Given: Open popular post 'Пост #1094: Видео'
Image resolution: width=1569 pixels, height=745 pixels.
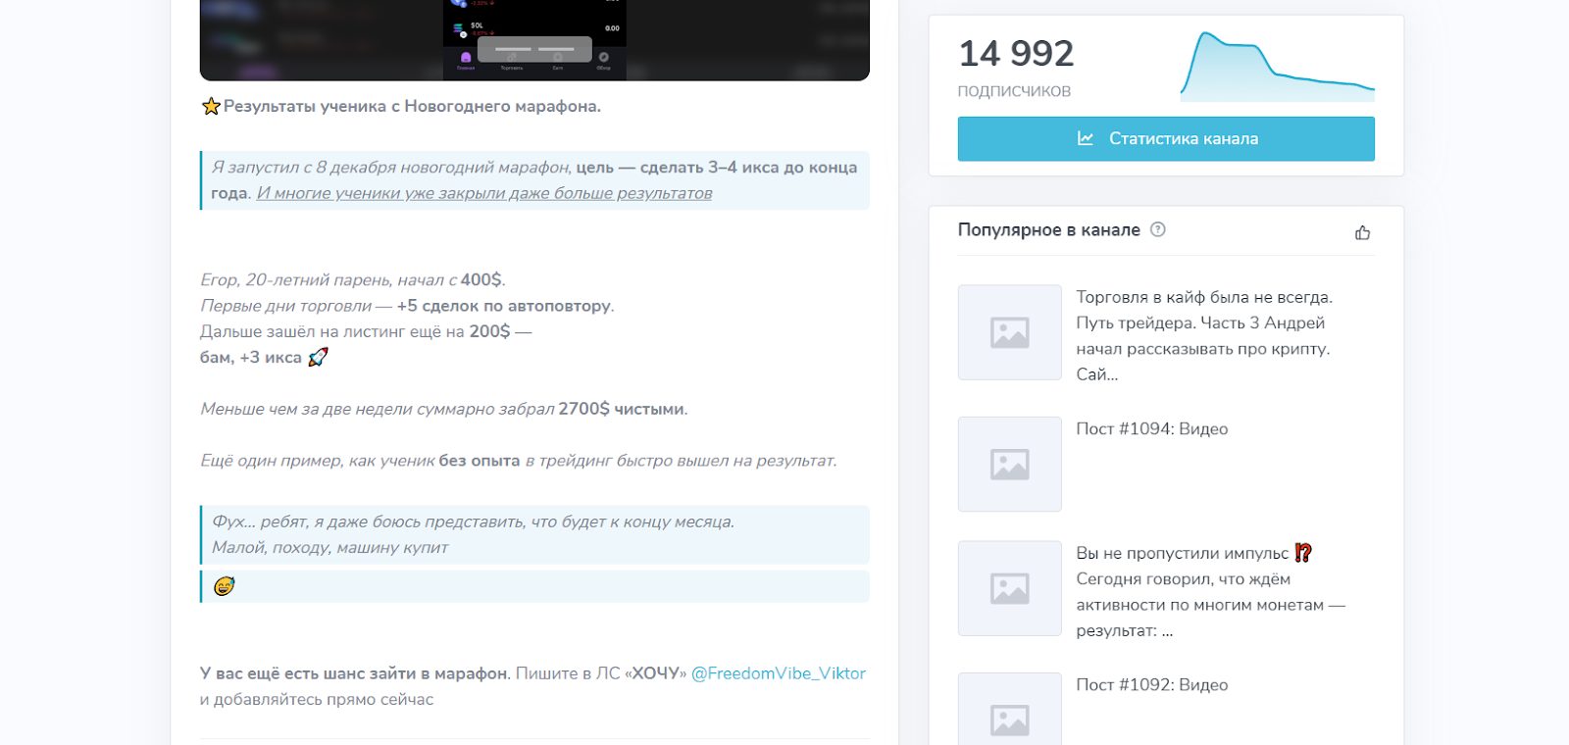Looking at the screenshot, I should click(1152, 428).
